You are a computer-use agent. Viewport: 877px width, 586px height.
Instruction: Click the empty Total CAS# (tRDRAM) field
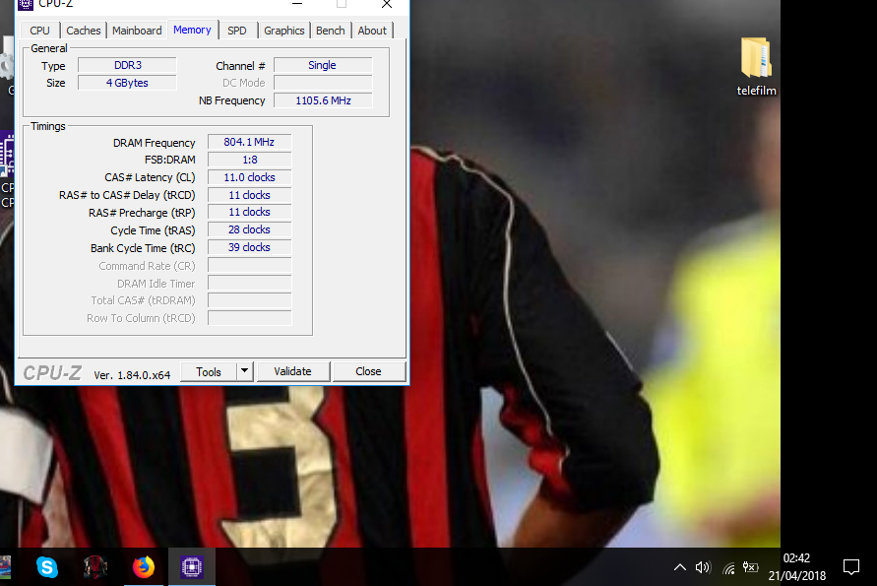tap(249, 300)
